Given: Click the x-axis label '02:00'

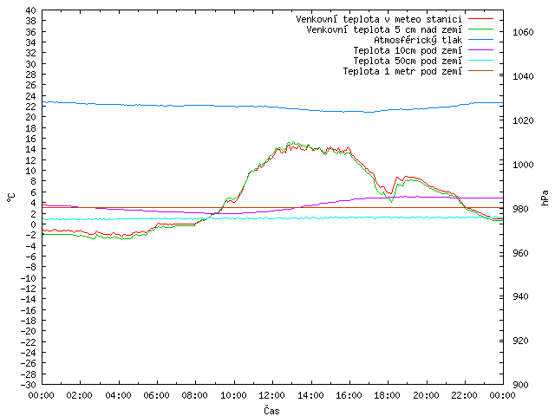Looking at the screenshot, I should click(80, 395).
